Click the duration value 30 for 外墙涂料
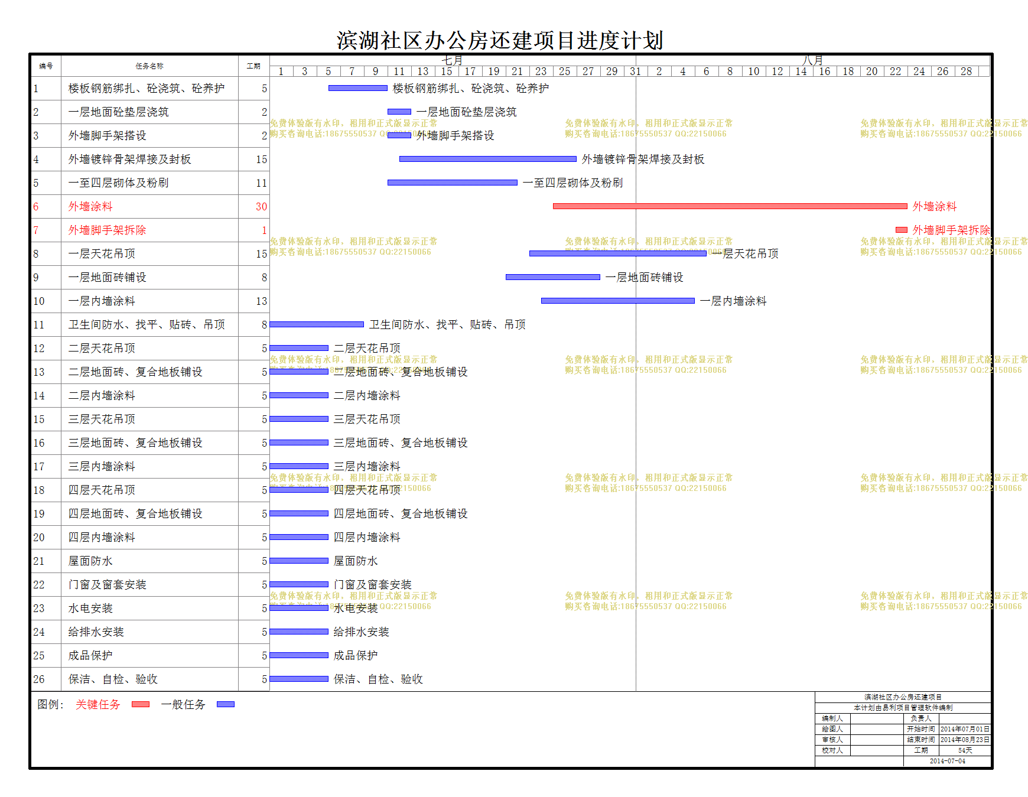Image resolution: width=1028 pixels, height=797 pixels. coord(261,206)
